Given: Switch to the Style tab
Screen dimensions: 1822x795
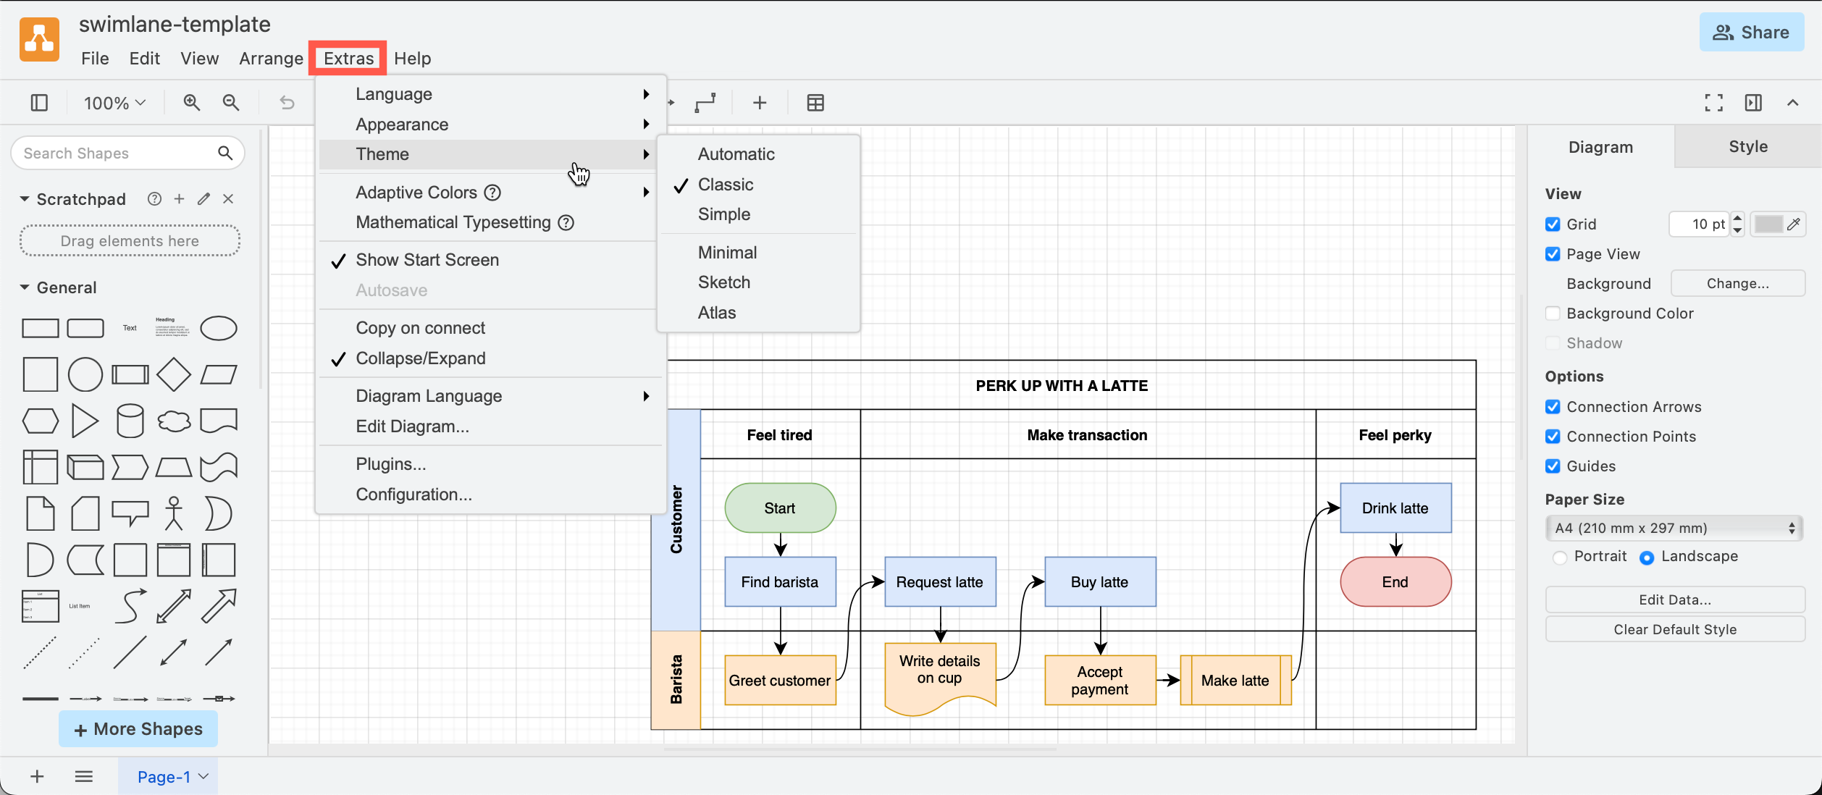Looking at the screenshot, I should coord(1747,146).
